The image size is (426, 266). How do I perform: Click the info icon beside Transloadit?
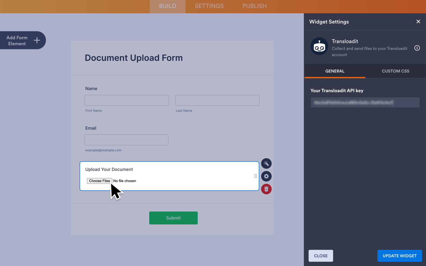[x=417, y=48]
